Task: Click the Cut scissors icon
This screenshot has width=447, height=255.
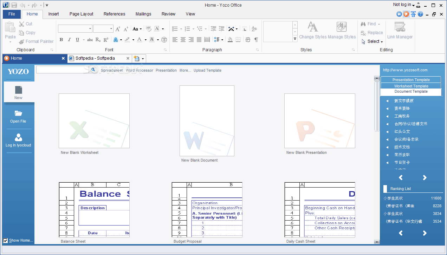Action: click(21, 24)
